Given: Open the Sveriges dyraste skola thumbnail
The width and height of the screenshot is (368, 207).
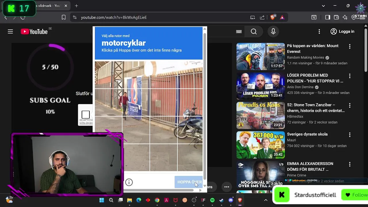Looking at the screenshot, I should (260, 145).
